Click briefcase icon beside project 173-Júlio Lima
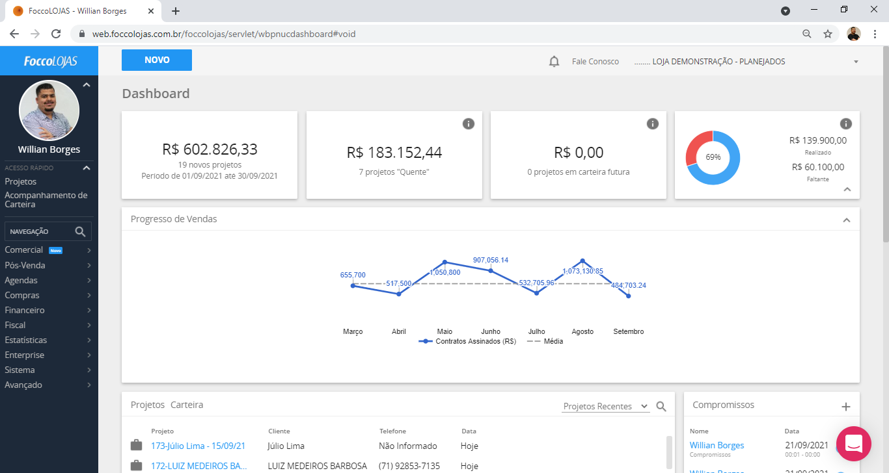The image size is (889, 473). click(136, 446)
